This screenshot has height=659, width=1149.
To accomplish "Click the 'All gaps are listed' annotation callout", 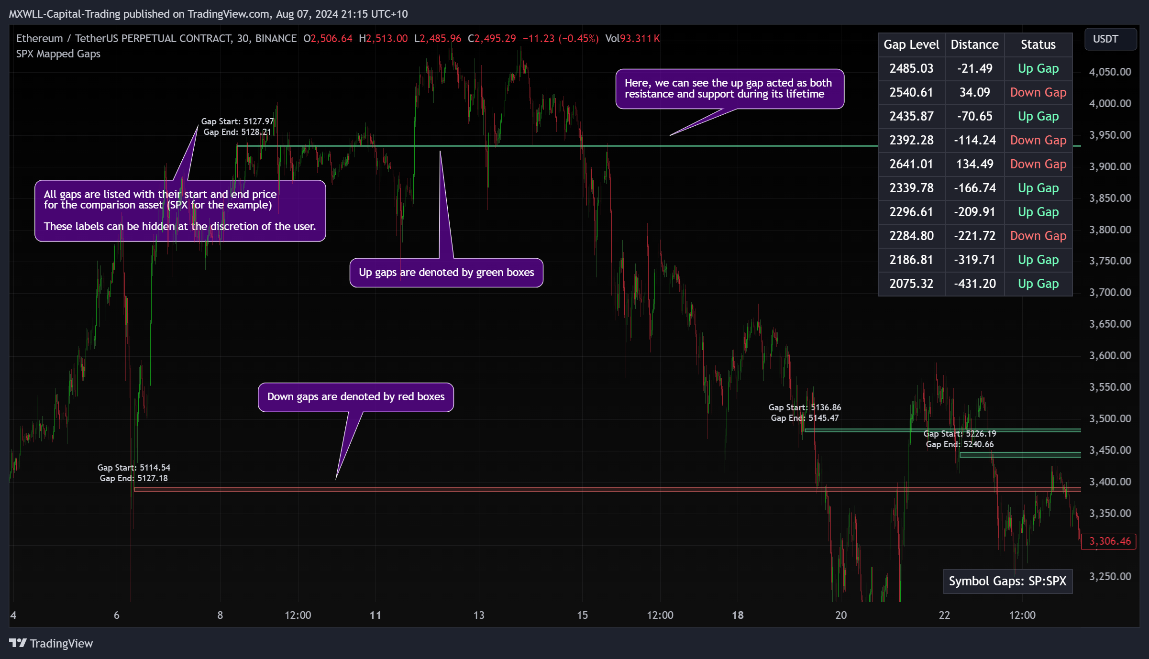I will pos(180,210).
